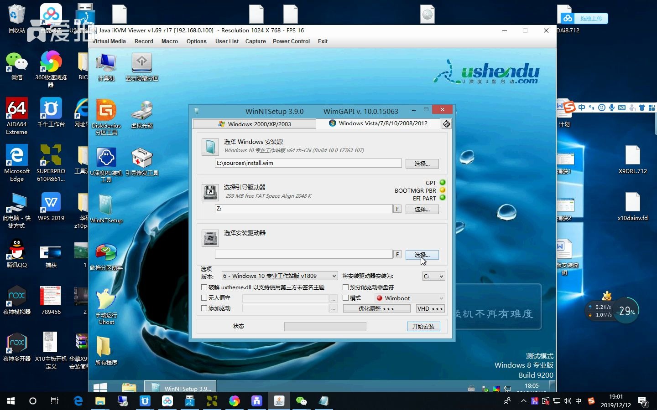The height and width of the screenshot is (410, 657).
Task: Click the E:\sources\install.wim path field
Action: (x=308, y=163)
